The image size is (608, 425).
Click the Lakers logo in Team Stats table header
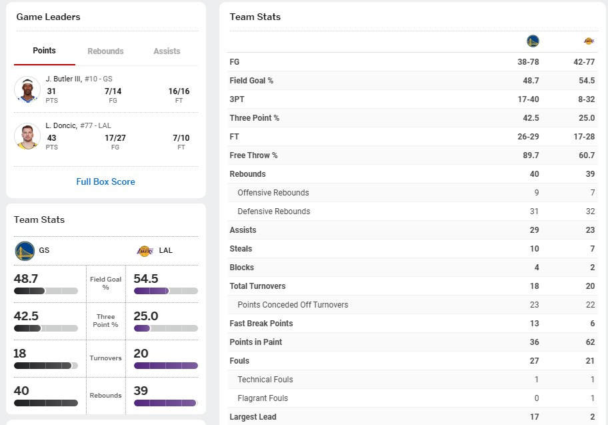coord(589,41)
